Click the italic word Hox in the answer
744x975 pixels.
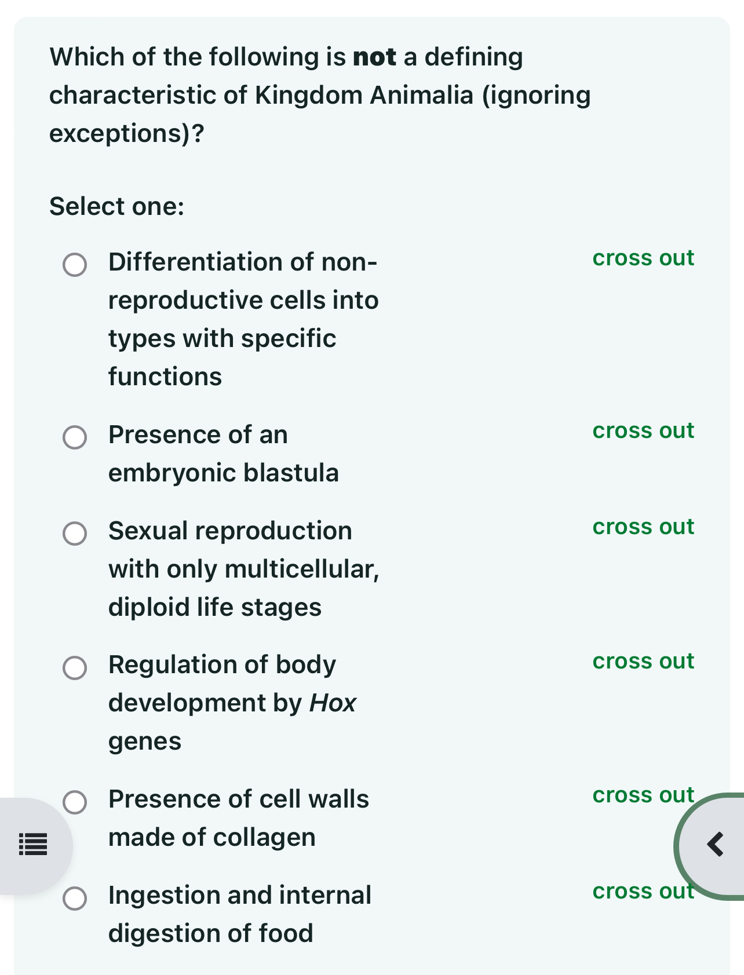[x=333, y=702]
